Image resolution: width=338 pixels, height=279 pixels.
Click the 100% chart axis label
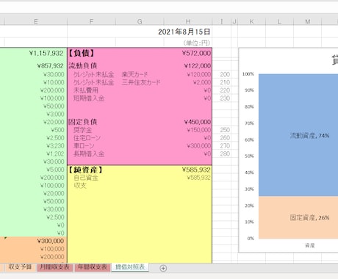coord(248,74)
